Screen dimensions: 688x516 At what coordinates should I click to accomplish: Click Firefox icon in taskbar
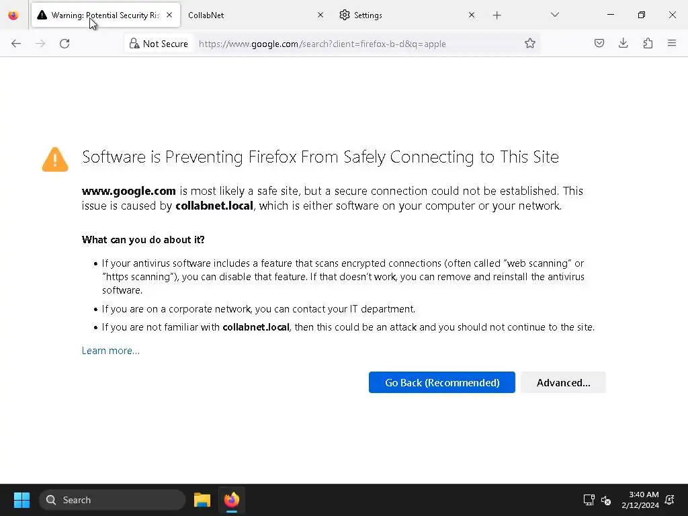[232, 500]
